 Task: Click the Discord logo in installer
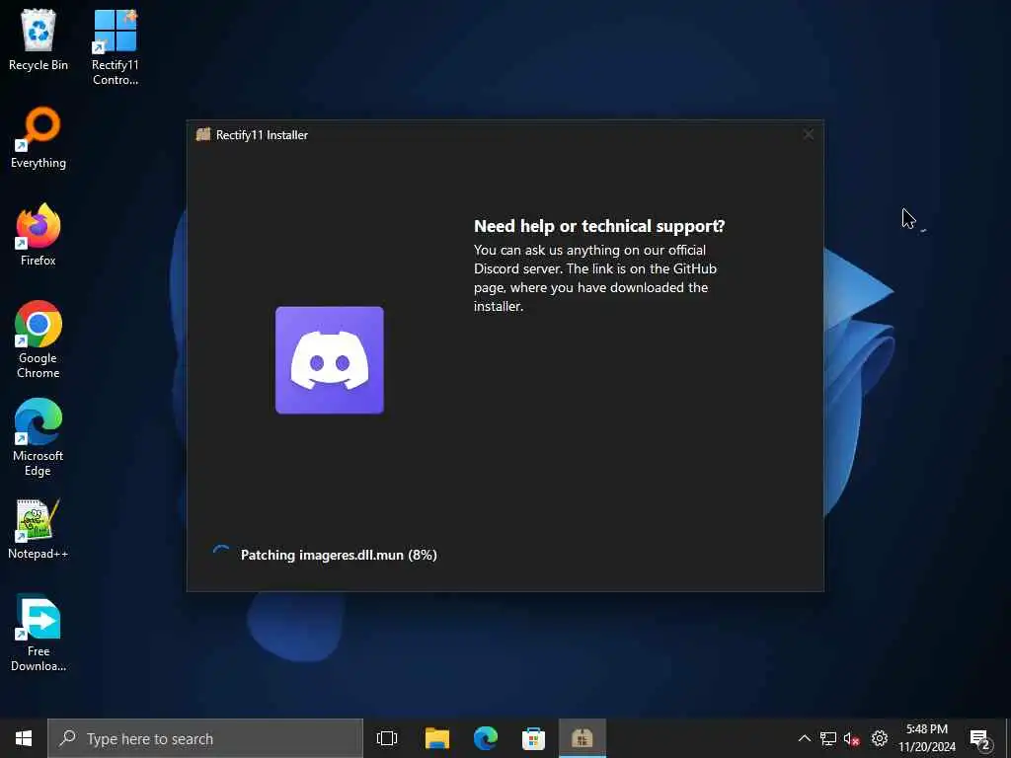[330, 360]
